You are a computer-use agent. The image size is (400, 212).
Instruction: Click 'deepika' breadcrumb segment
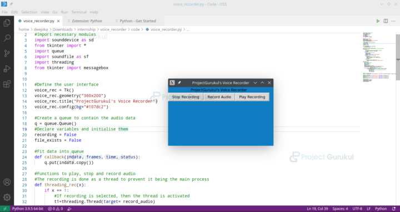41,29
